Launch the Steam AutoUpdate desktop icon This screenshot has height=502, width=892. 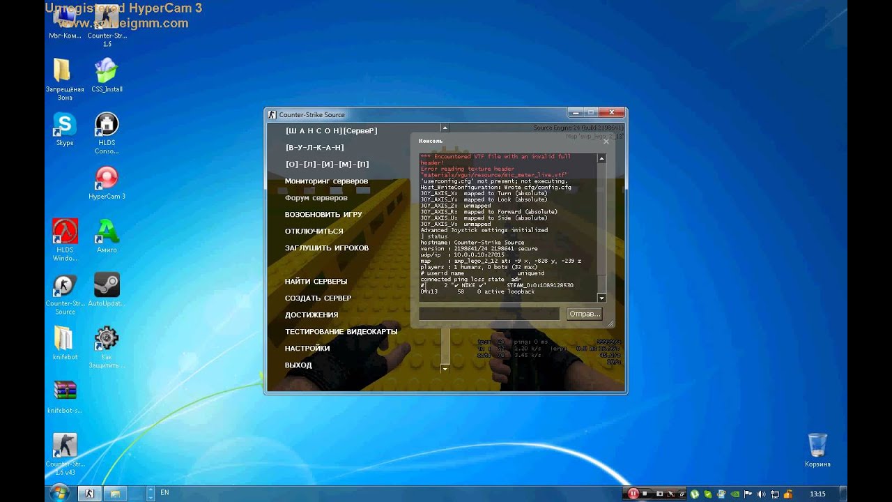107,289
